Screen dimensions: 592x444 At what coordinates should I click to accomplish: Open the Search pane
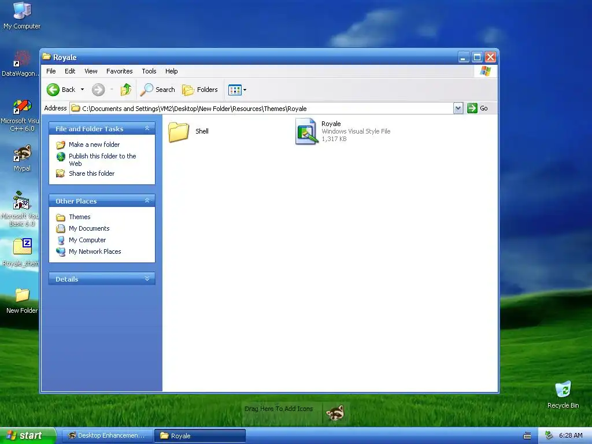(157, 90)
